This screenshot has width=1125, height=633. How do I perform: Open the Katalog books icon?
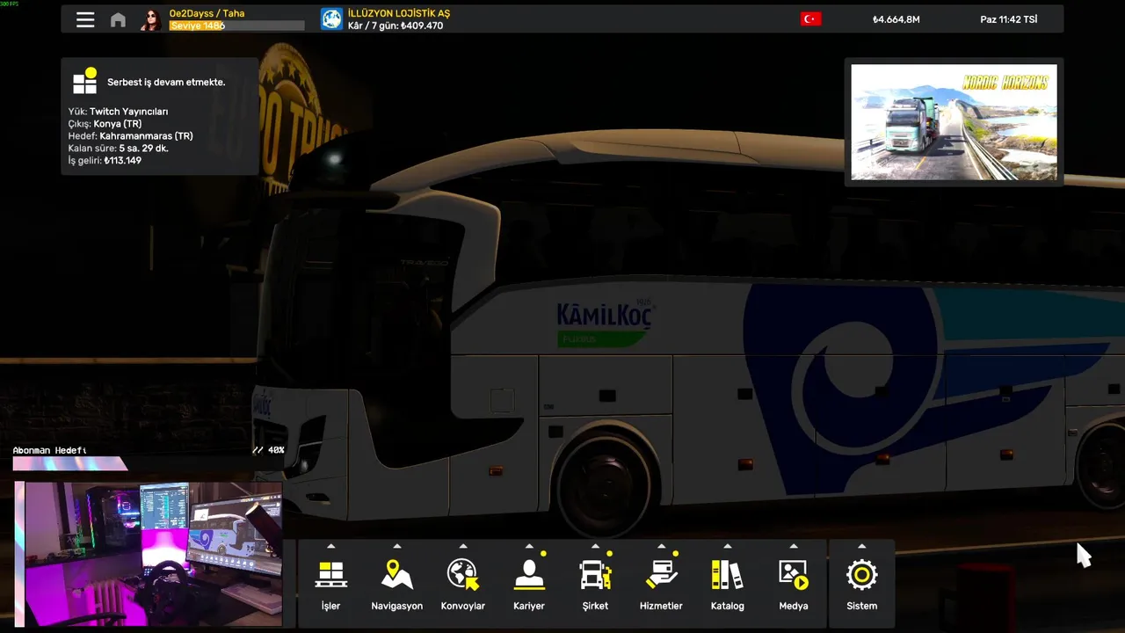[727, 576]
